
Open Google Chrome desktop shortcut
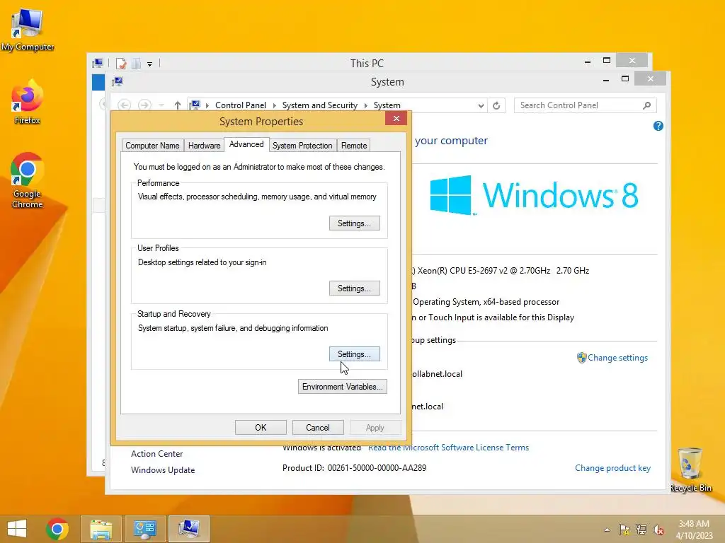point(27,180)
